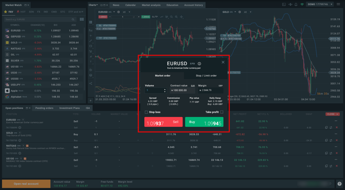
Task: Open the red CLOSE positions dropdown
Action: pos(332,114)
